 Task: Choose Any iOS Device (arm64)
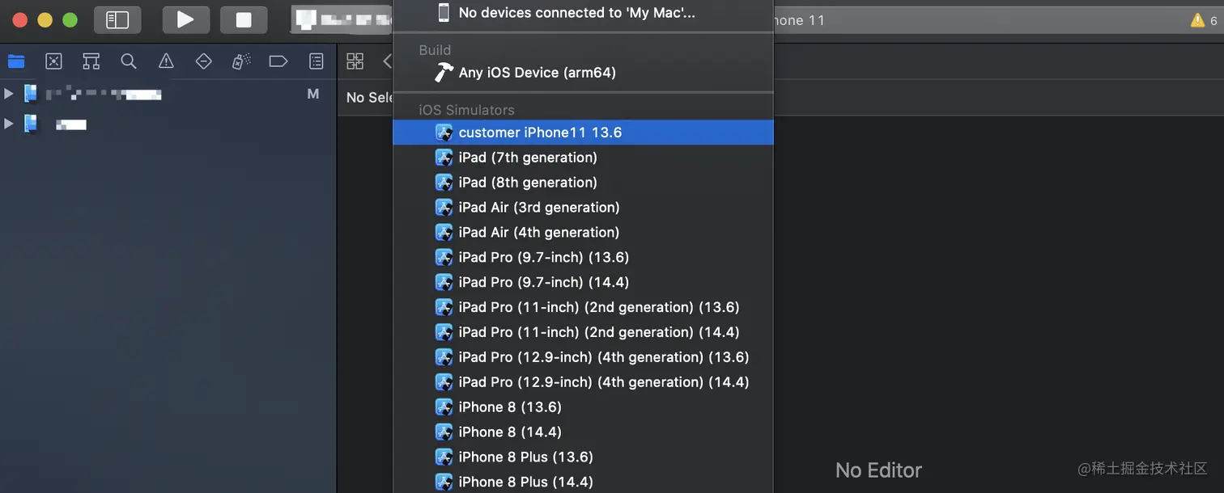537,73
